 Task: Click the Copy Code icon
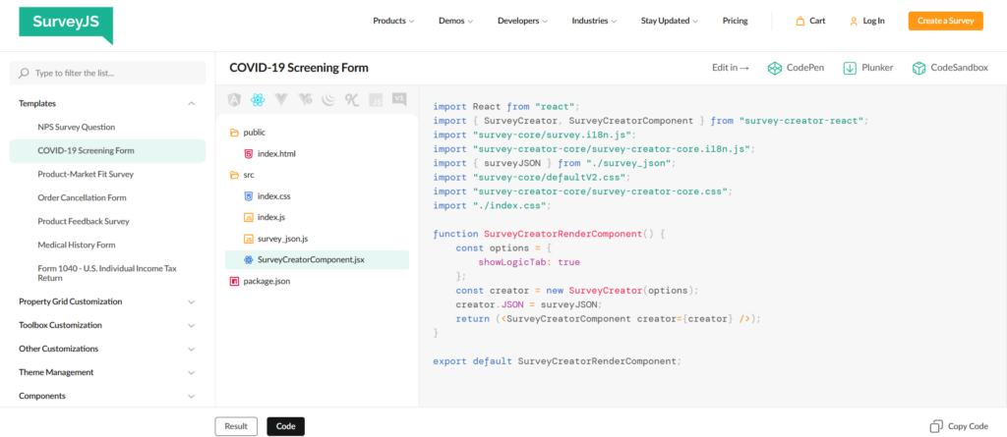[936, 426]
